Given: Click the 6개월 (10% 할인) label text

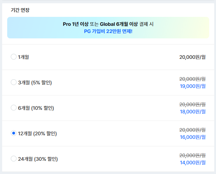Looking at the screenshot, I should (36, 108).
